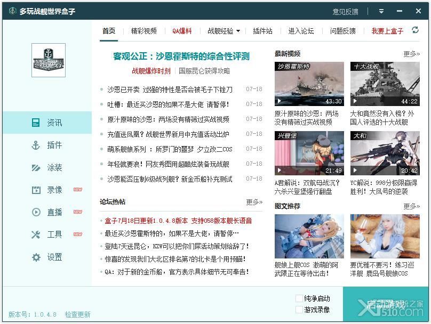Open the 舰娘上舰COS image thumbnail

[309, 237]
